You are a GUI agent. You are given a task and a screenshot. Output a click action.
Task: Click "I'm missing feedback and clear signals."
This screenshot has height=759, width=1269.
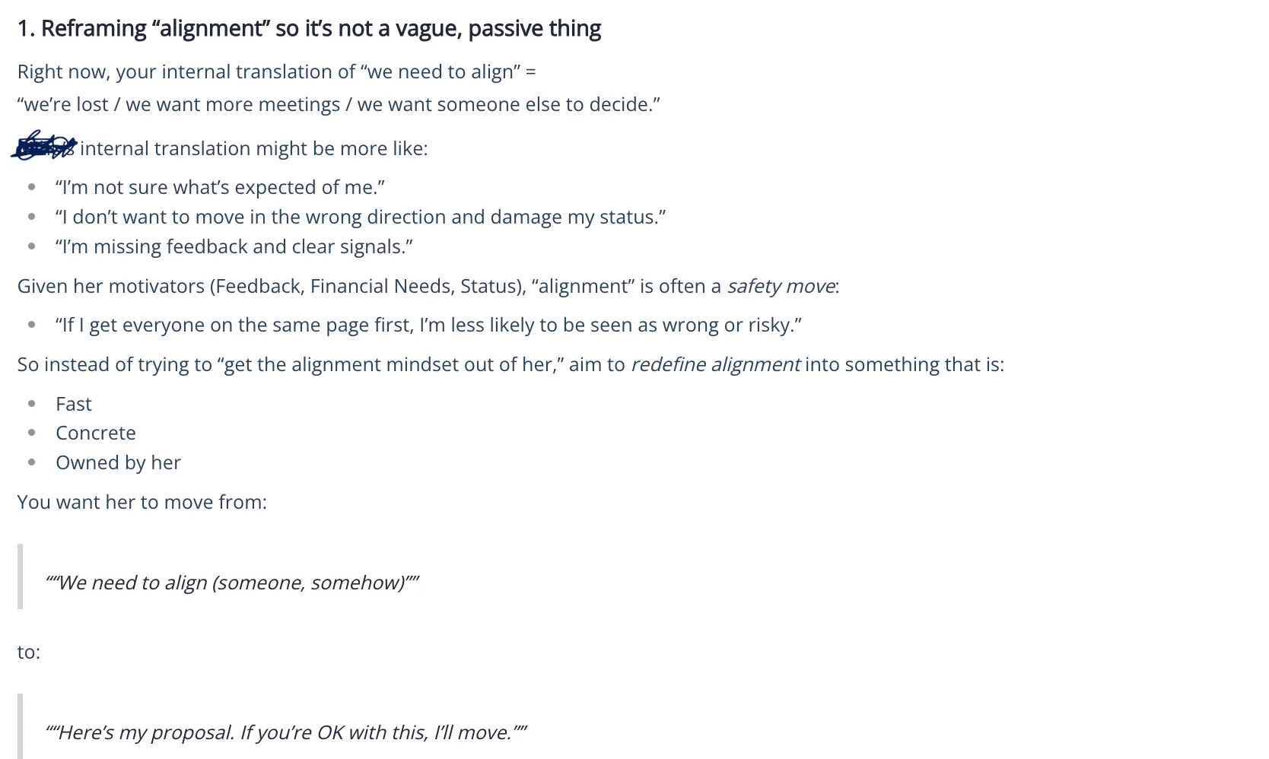point(234,246)
